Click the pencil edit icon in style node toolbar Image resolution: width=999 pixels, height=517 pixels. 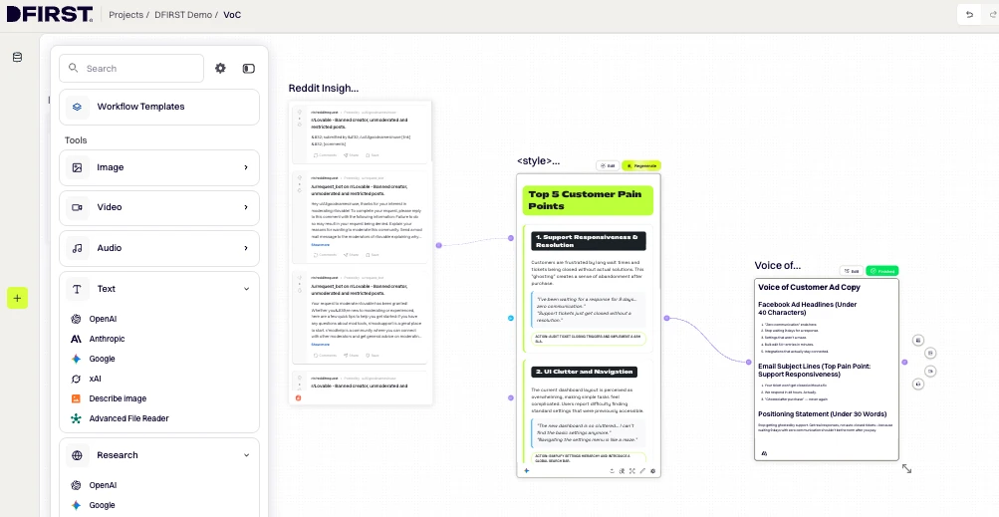[642, 471]
